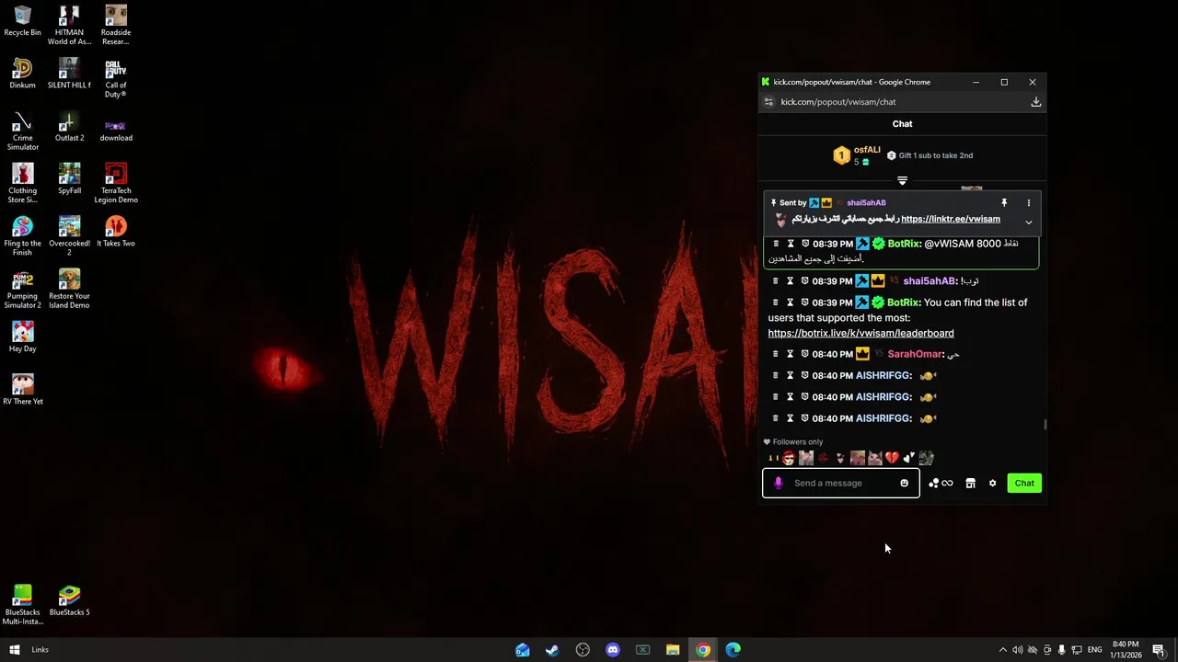
Task: Open site information icon beside kick.com URL
Action: click(x=768, y=102)
